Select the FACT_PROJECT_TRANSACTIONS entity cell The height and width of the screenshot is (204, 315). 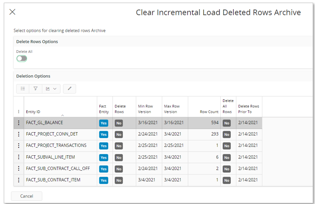tap(56, 145)
